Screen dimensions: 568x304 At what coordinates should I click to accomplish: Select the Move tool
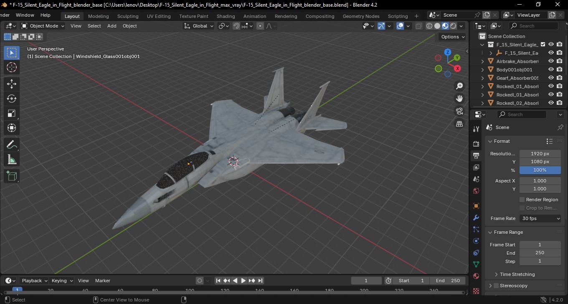(x=12, y=84)
